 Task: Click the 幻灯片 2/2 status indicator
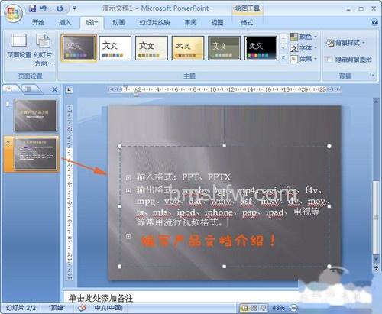[x=21, y=308]
